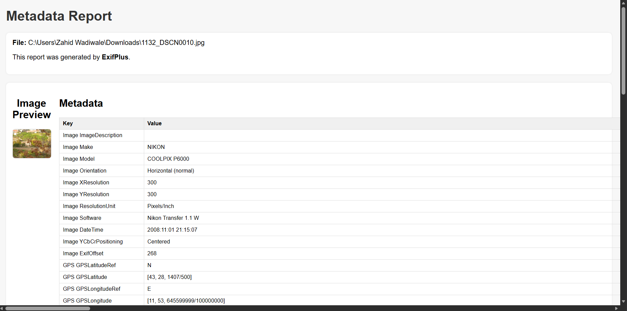Viewport: 627px width, 311px height.
Task: Click the NIKON value cell
Action: (382, 147)
